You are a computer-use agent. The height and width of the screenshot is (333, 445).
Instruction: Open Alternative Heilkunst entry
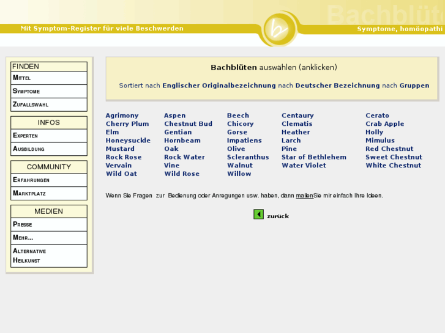pos(49,255)
